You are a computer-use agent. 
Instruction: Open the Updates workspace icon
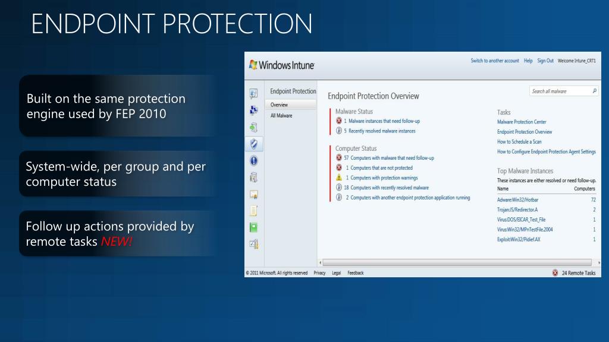(x=253, y=127)
